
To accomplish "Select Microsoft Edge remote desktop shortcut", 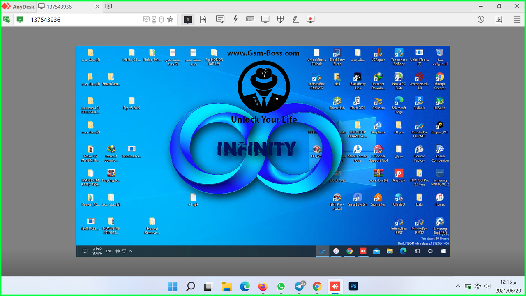I will tap(399, 105).
